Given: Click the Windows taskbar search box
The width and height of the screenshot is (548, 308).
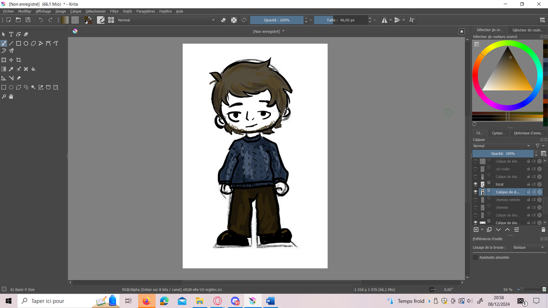Looking at the screenshot, I should click(x=48, y=301).
